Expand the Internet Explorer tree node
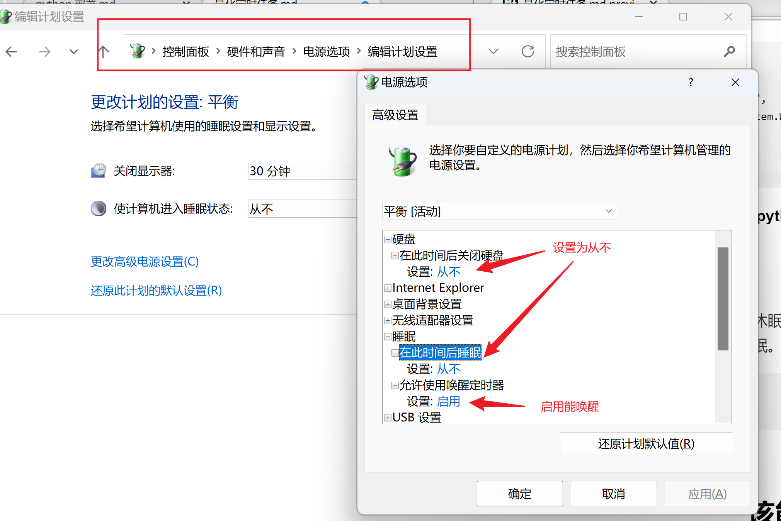 point(388,288)
